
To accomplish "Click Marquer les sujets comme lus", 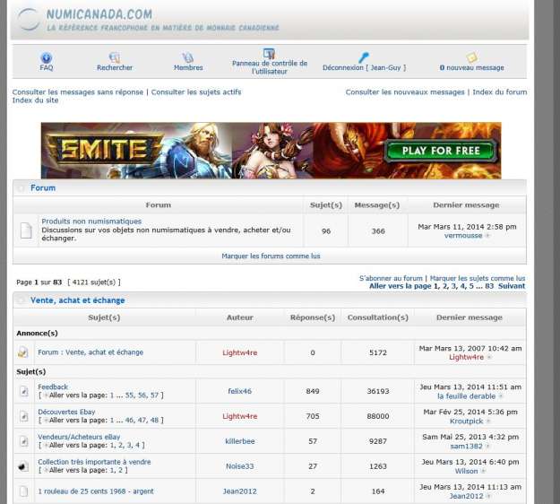I will pos(478,278).
